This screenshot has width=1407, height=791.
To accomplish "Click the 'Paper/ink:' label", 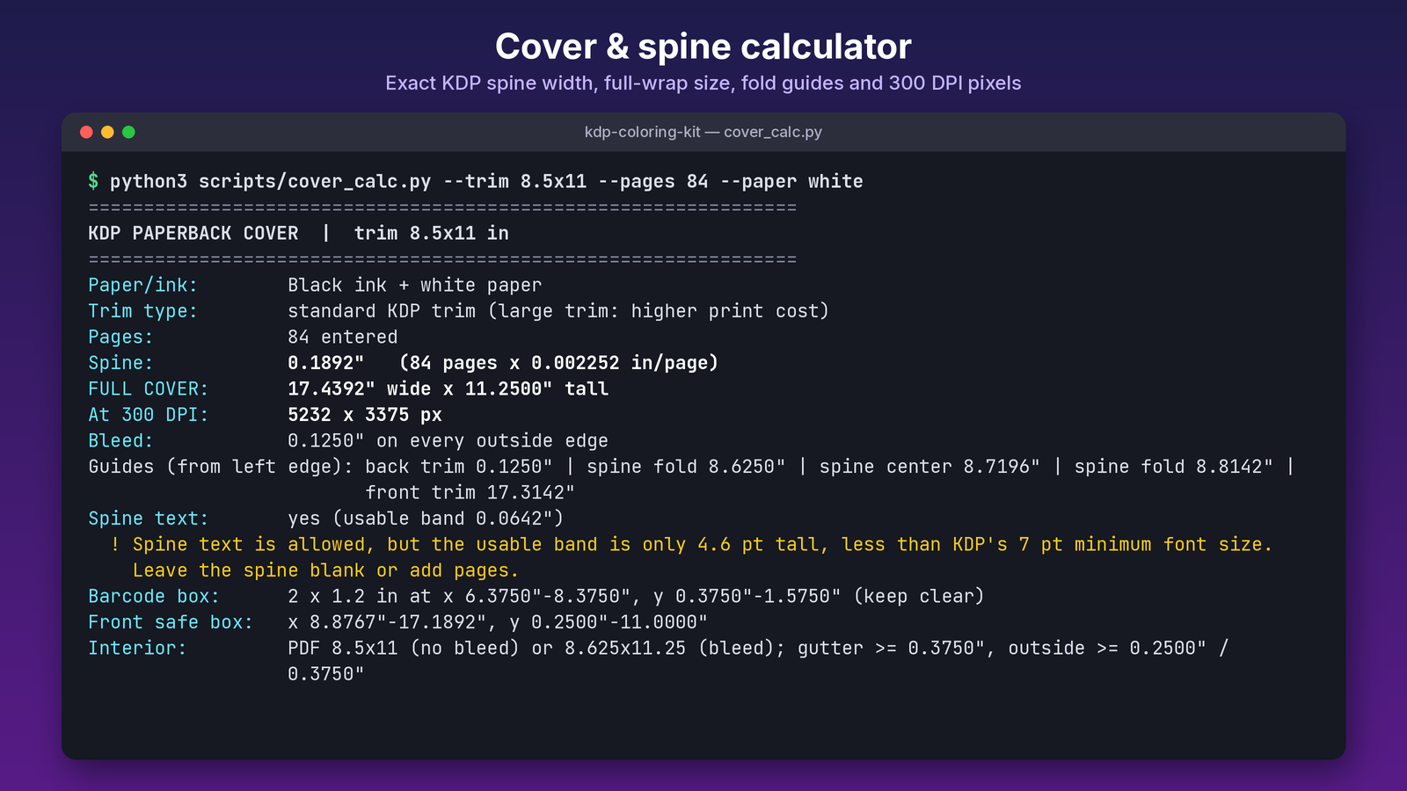I will [x=143, y=286].
